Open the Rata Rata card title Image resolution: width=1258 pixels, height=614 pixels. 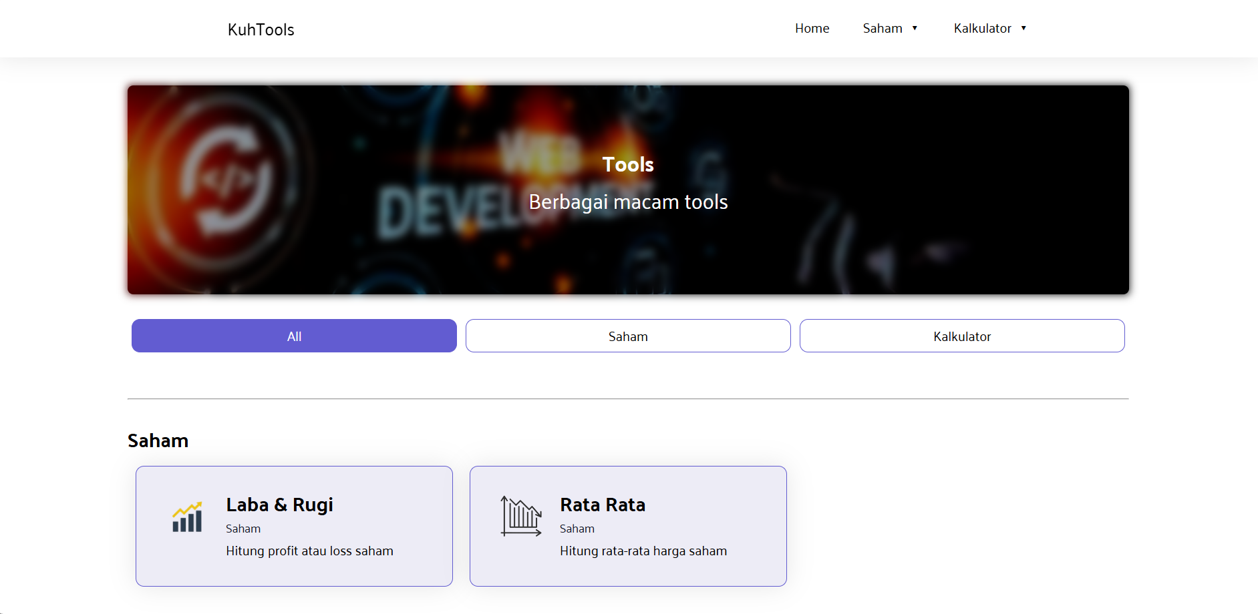coord(603,505)
